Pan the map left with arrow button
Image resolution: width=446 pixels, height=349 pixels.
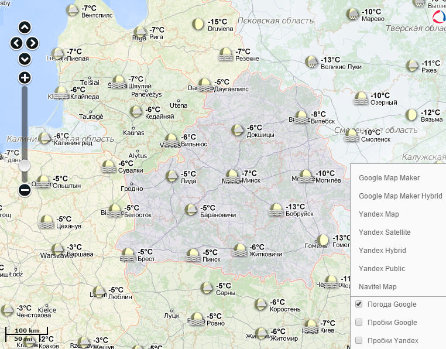[16, 43]
